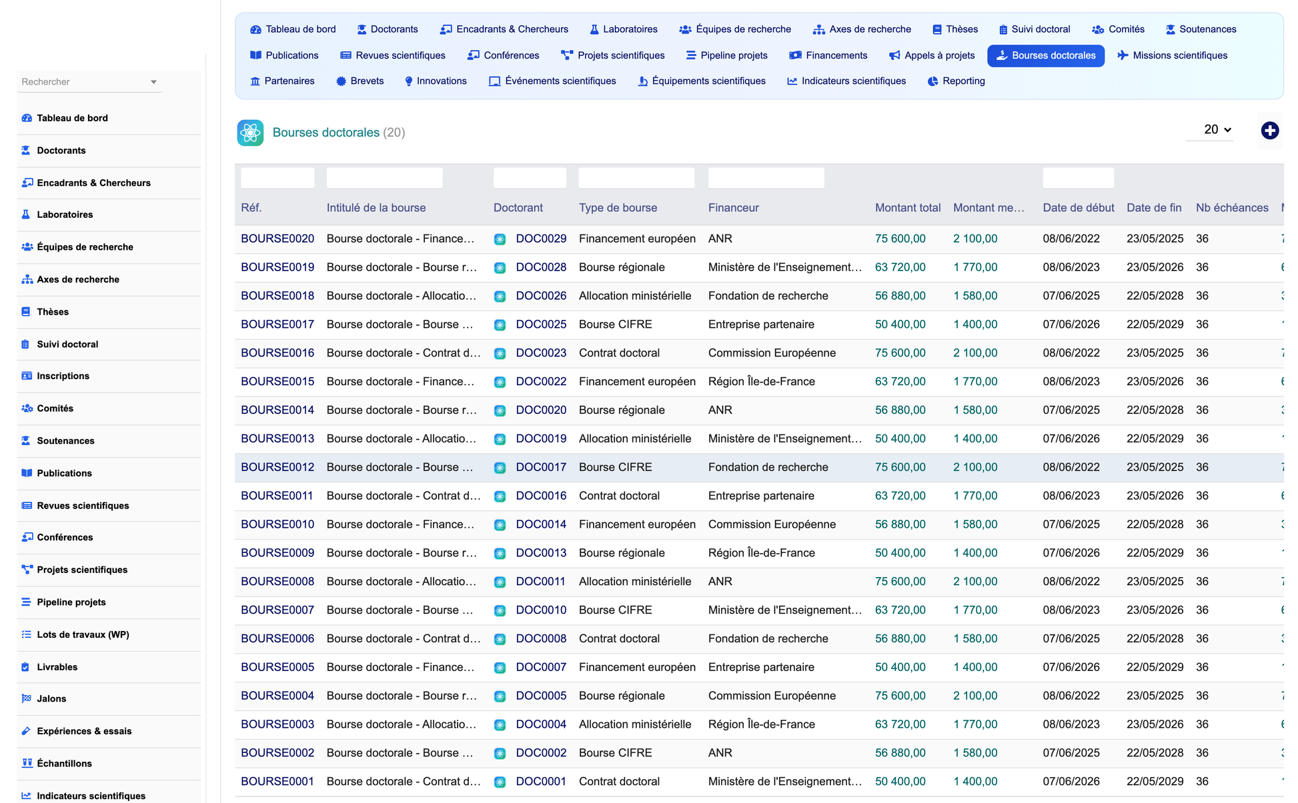Click the Fondation de recherche cell of BOURSE0018
The image size is (1298, 803).
[768, 296]
